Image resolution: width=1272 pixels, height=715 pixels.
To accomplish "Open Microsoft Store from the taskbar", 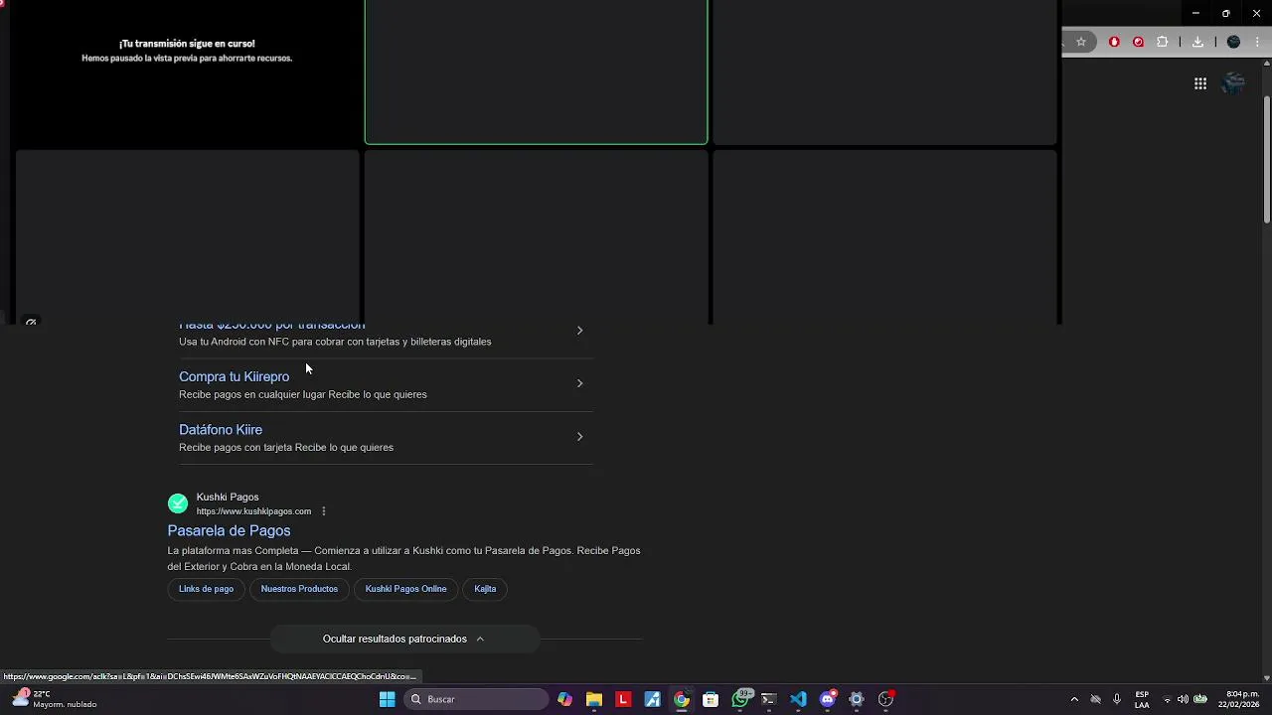I will point(711,699).
